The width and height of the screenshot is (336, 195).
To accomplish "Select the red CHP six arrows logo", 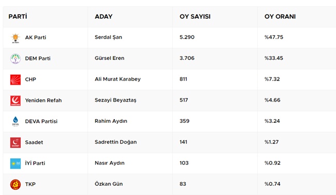I will pos(16,79).
